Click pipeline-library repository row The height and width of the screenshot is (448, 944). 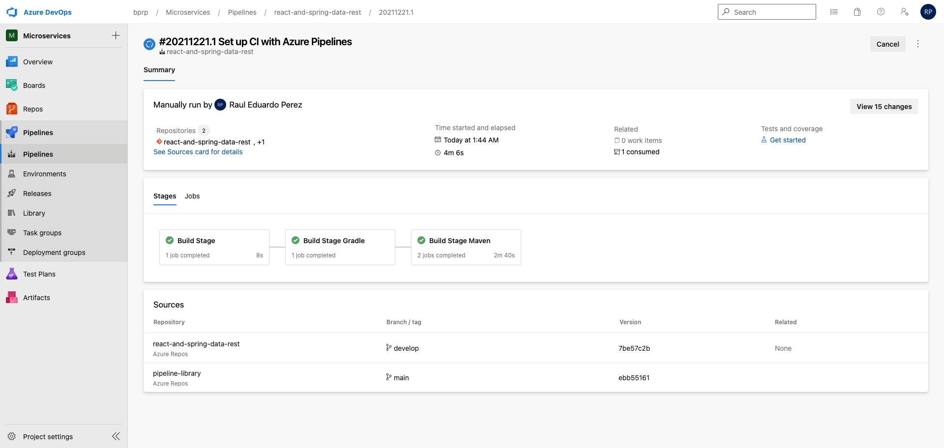(535, 377)
